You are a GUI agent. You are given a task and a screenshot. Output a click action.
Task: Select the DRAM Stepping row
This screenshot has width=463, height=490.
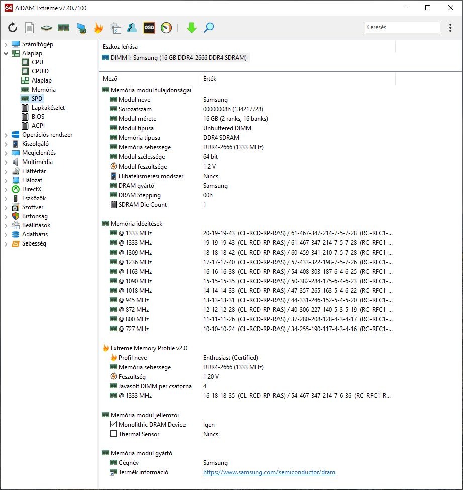pyautogui.click(x=248, y=195)
